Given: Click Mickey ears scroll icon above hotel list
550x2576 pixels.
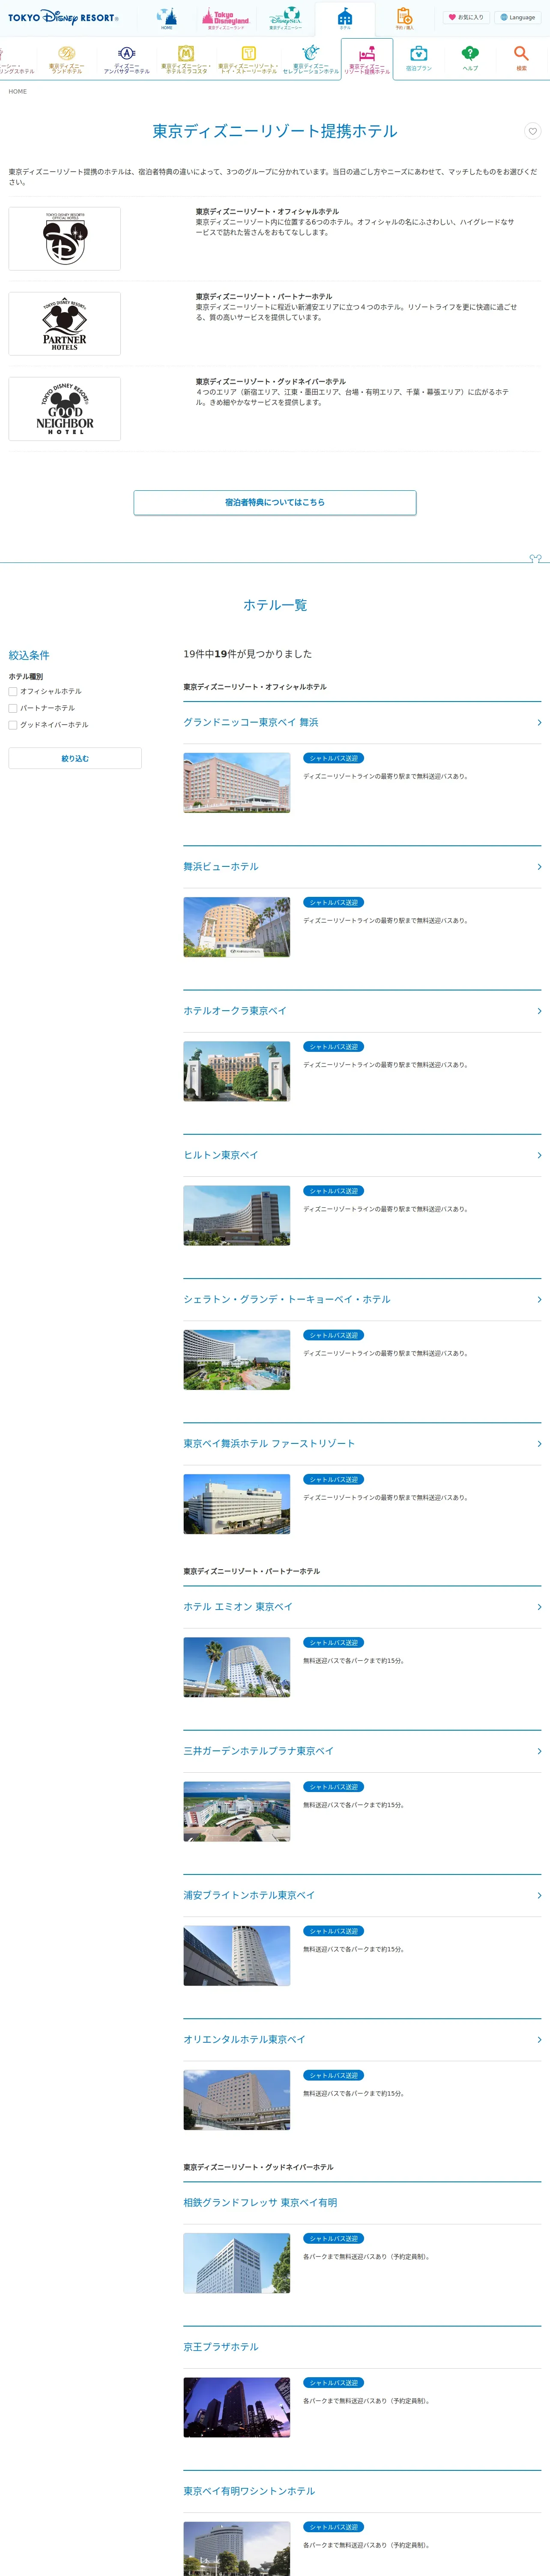Looking at the screenshot, I should [x=535, y=558].
